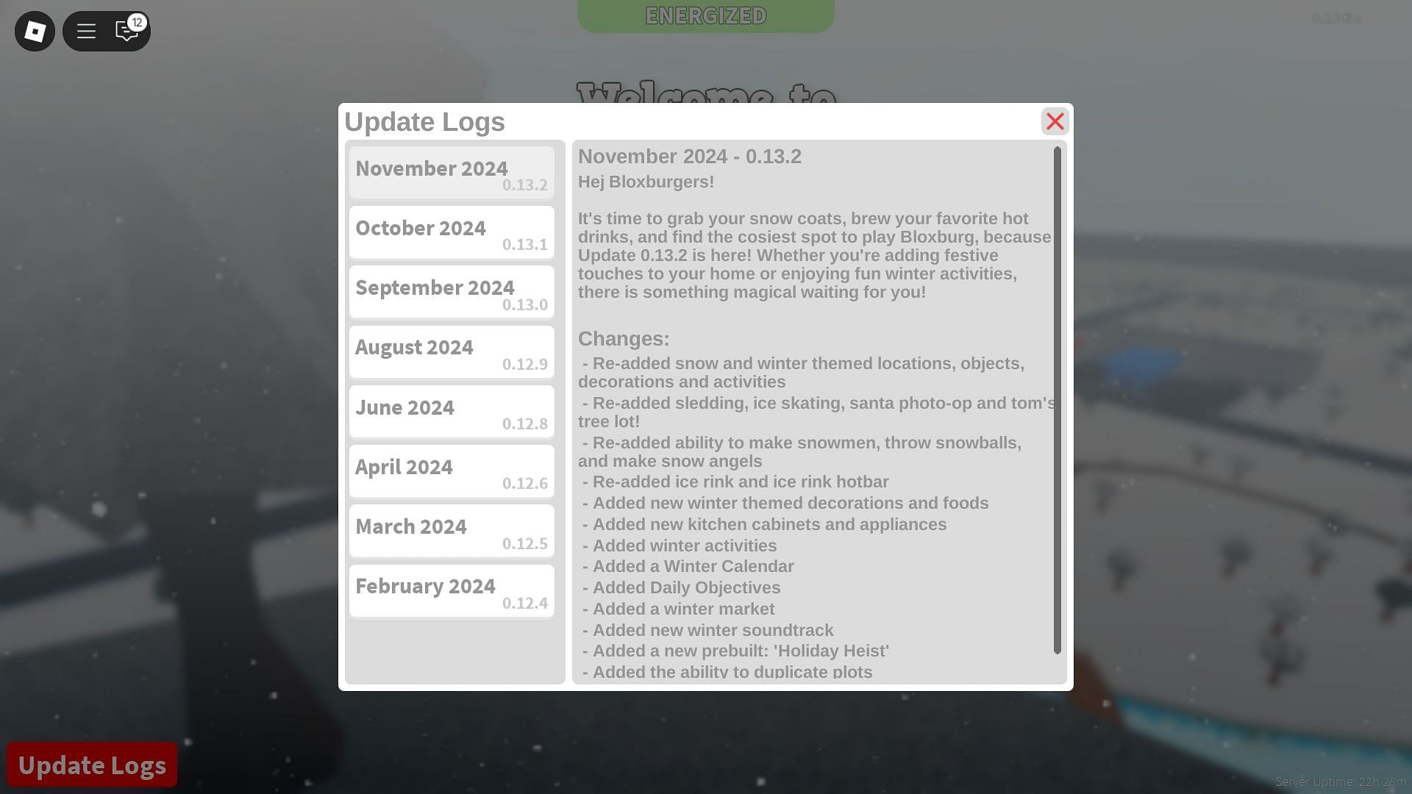
Task: Close the Update Logs dialog
Action: [1055, 121]
